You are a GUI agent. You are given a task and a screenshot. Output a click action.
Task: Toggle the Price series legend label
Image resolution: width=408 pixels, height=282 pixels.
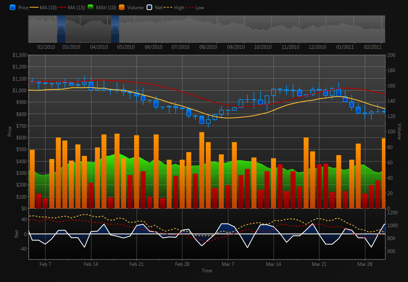pyautogui.click(x=23, y=8)
